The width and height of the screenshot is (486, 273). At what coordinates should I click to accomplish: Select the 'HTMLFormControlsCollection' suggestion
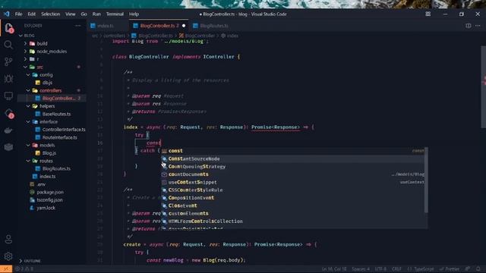pyautogui.click(x=293, y=221)
